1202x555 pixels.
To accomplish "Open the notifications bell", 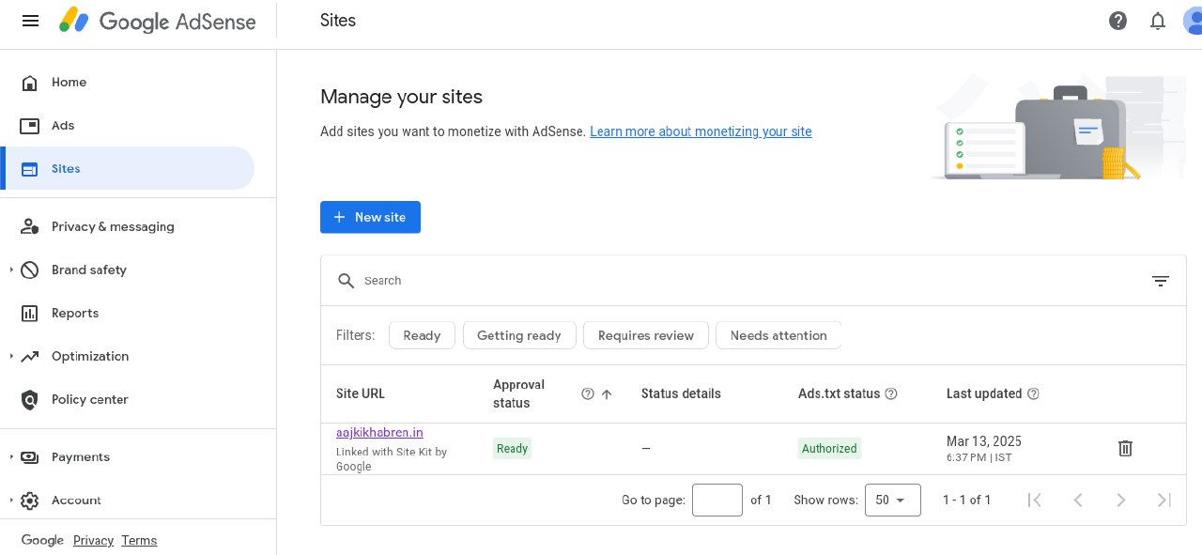I will (x=1158, y=21).
